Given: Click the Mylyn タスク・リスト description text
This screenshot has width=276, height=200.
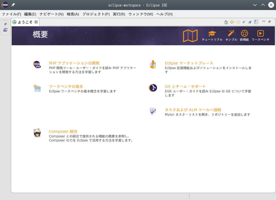Looking at the screenshot, I should coord(207,115).
